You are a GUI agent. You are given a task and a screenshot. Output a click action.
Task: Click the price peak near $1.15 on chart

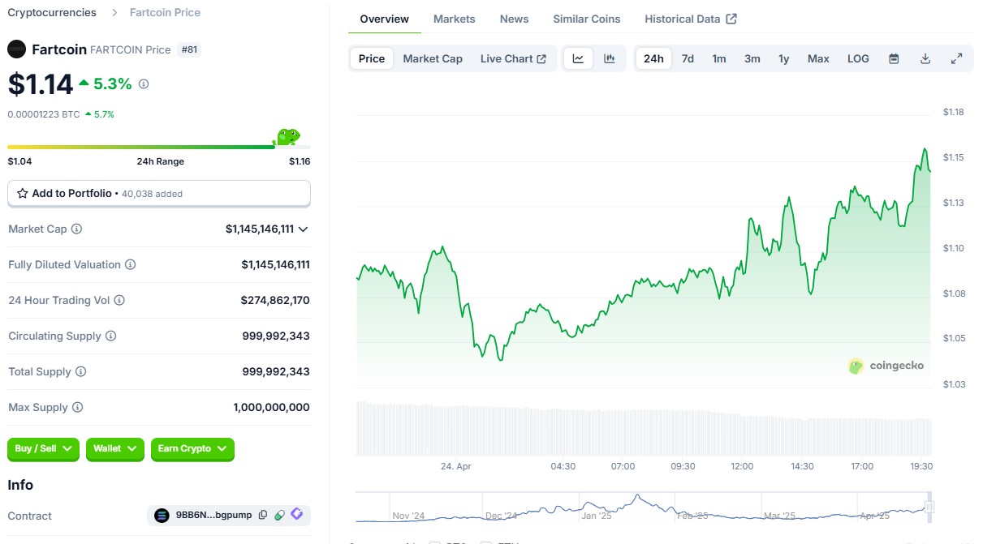coord(925,149)
